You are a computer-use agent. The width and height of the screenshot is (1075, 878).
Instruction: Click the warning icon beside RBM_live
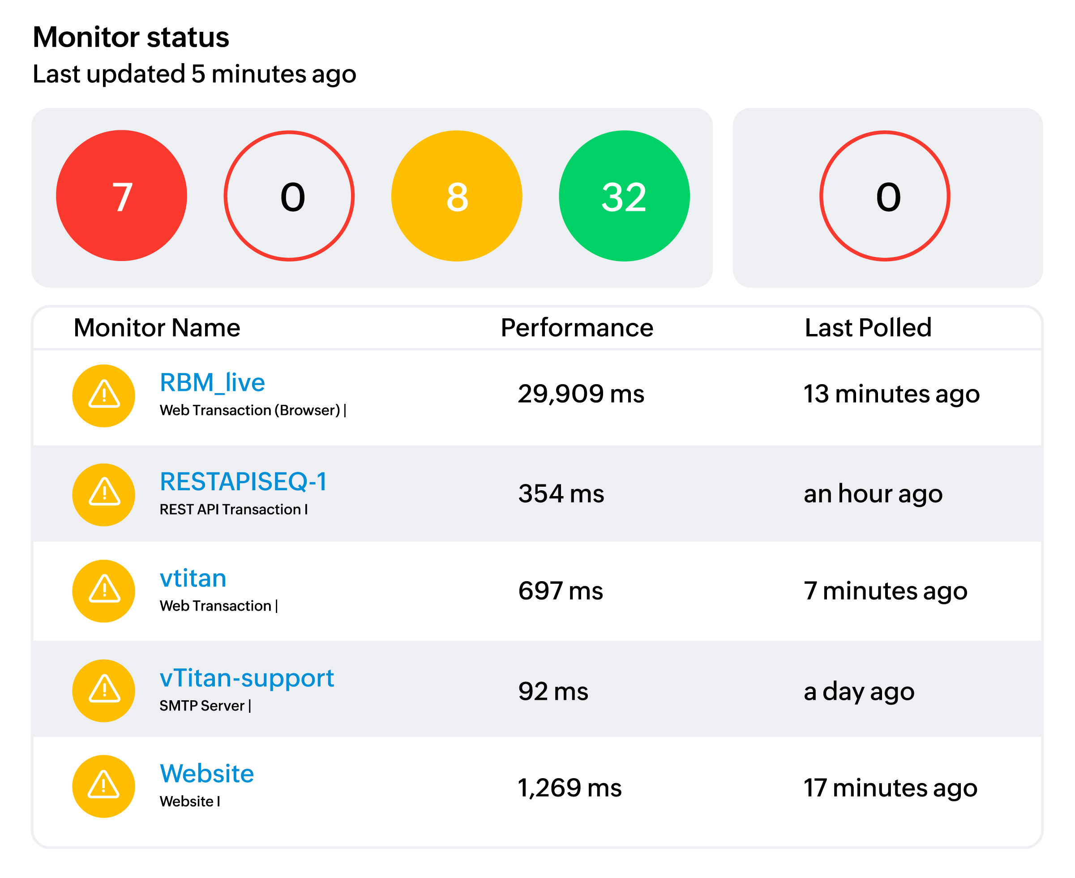[x=103, y=396]
